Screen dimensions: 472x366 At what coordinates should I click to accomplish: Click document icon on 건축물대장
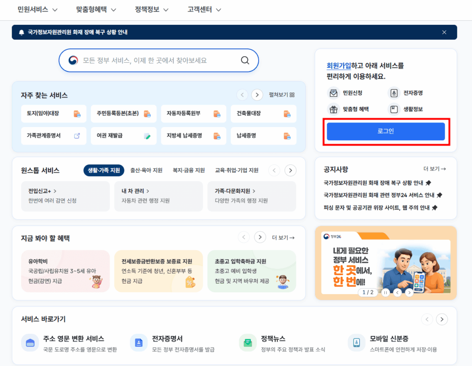287,114
